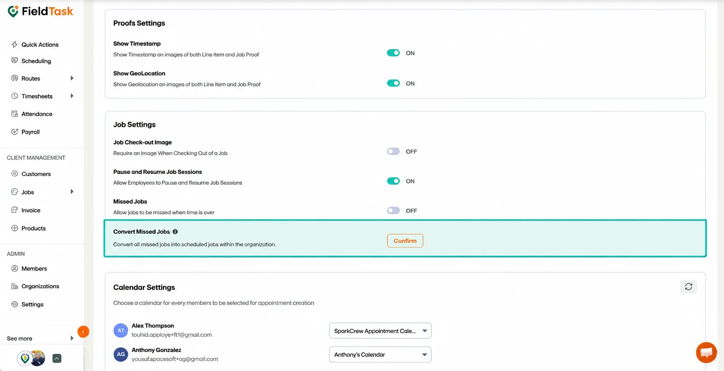The width and height of the screenshot is (724, 371).
Task: Collapse the sidebar with the orange arrow
Action: click(83, 331)
